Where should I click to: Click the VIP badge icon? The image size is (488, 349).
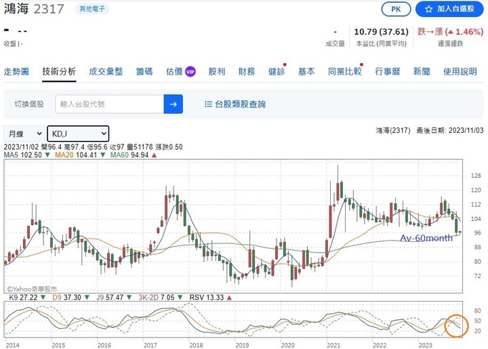coord(190,72)
